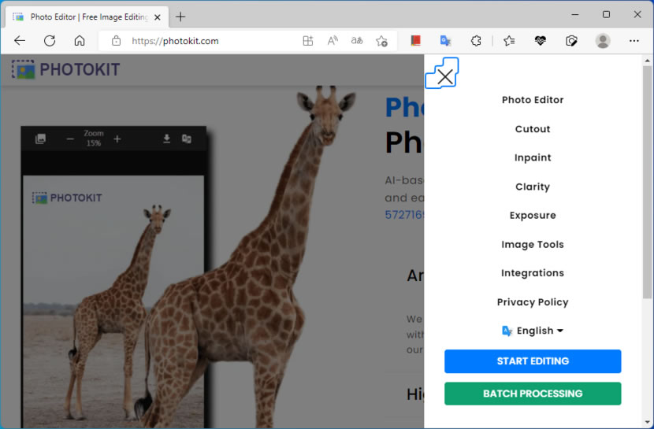Viewport: 654px width, 429px height.
Task: Click the compare icon in preview toolbar
Action: pos(187,139)
